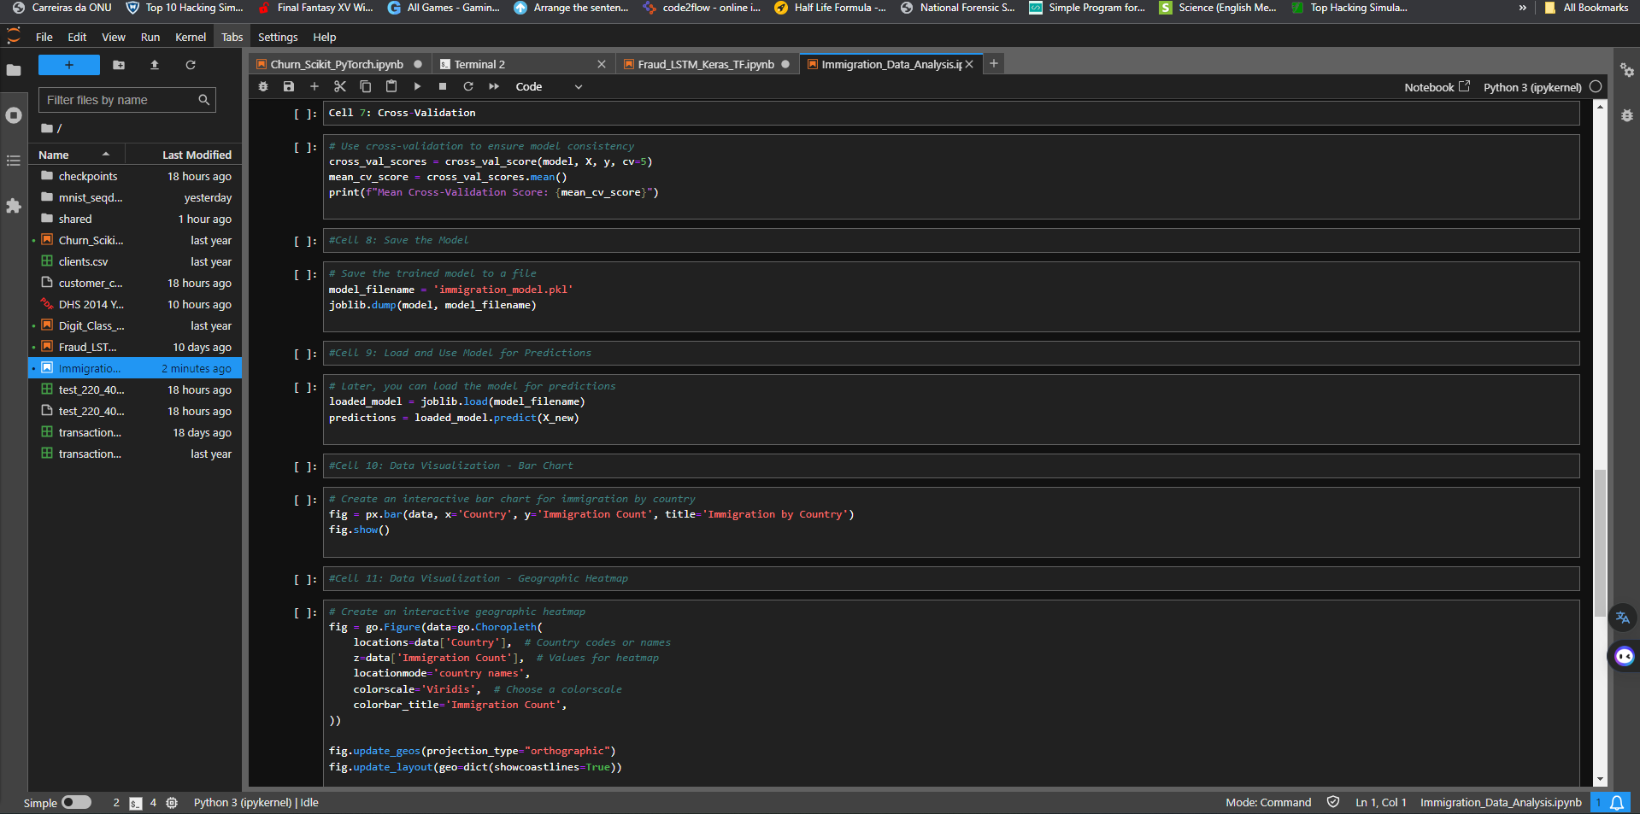Interrupt the kernel with stop icon
This screenshot has width=1640, height=814.
click(443, 86)
